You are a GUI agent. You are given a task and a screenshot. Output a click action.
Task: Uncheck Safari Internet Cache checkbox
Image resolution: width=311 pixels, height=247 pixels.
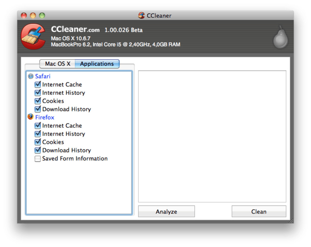[38, 84]
